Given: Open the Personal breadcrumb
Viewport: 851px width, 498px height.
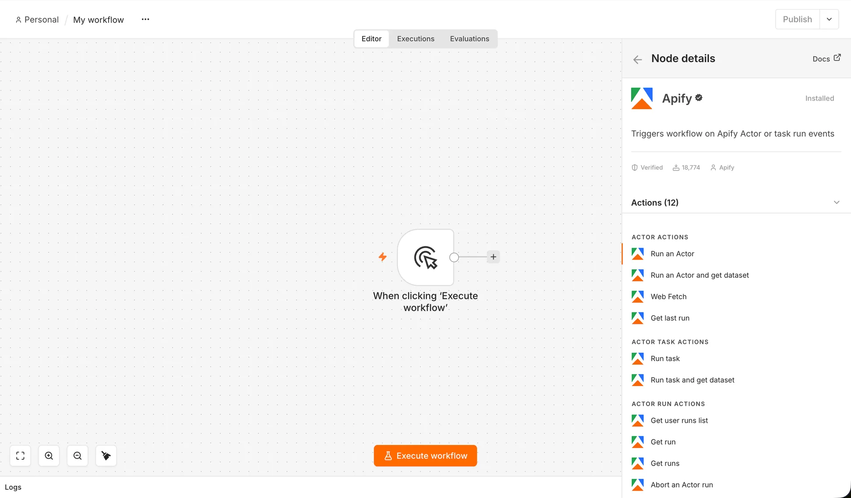Looking at the screenshot, I should (37, 20).
